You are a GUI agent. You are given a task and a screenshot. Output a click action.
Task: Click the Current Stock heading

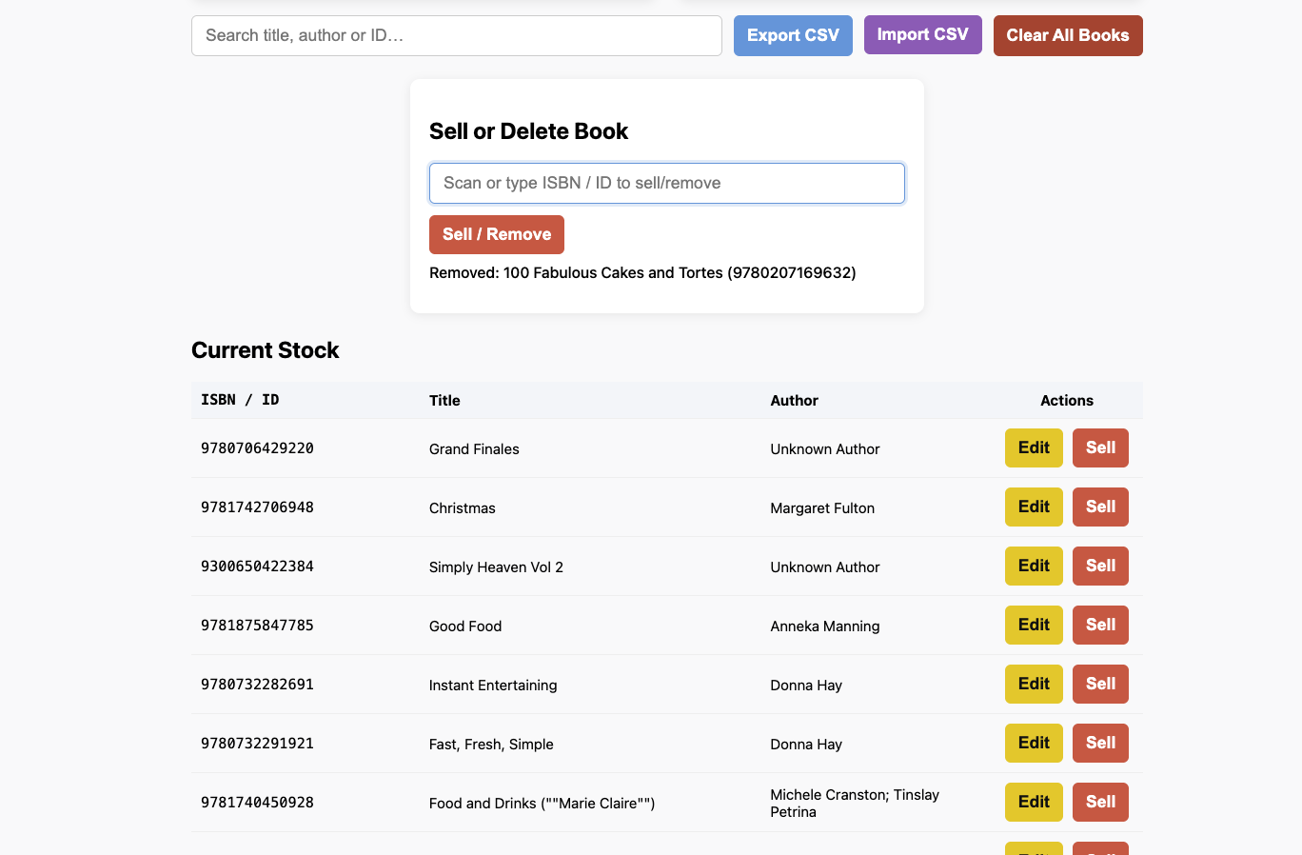tap(266, 350)
